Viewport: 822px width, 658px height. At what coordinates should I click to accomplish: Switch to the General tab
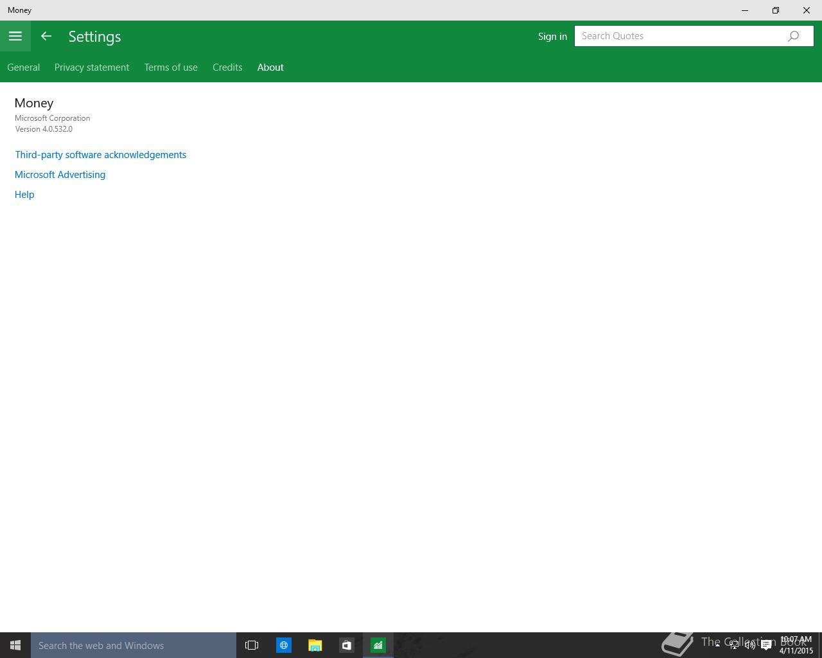click(23, 67)
